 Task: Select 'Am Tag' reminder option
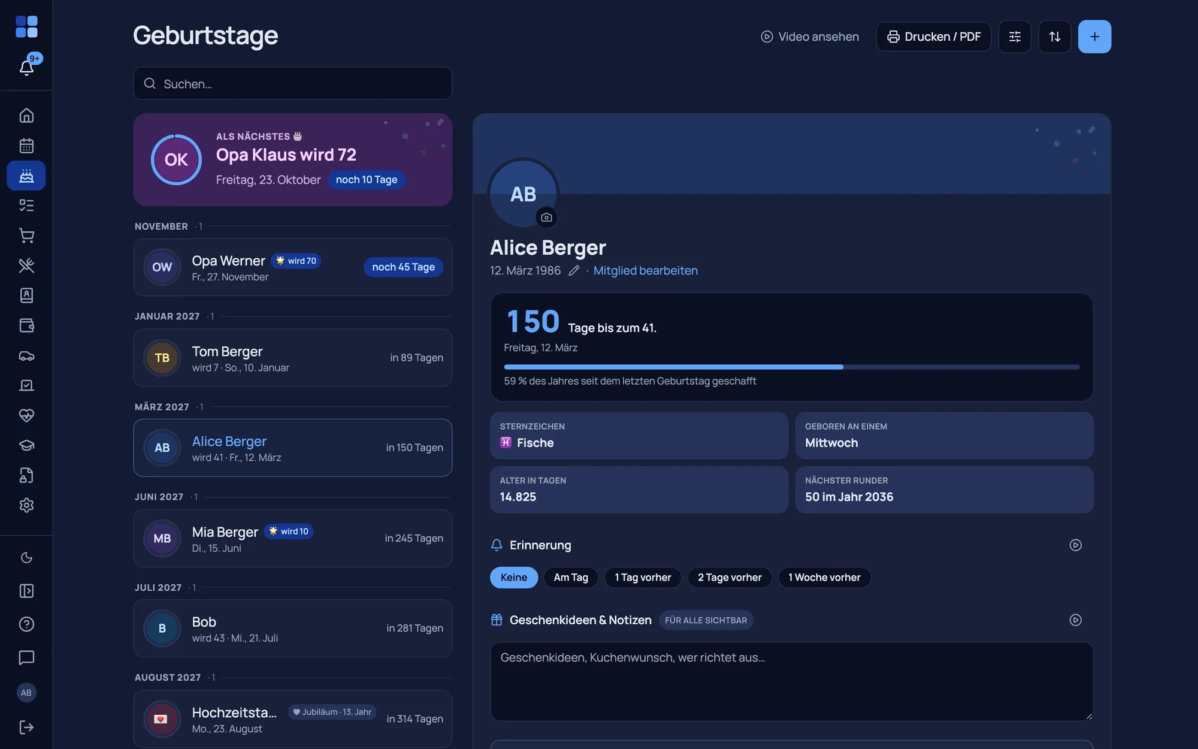pyautogui.click(x=571, y=578)
